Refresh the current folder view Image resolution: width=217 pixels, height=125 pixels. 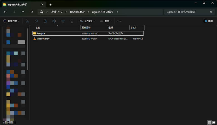click(32, 12)
